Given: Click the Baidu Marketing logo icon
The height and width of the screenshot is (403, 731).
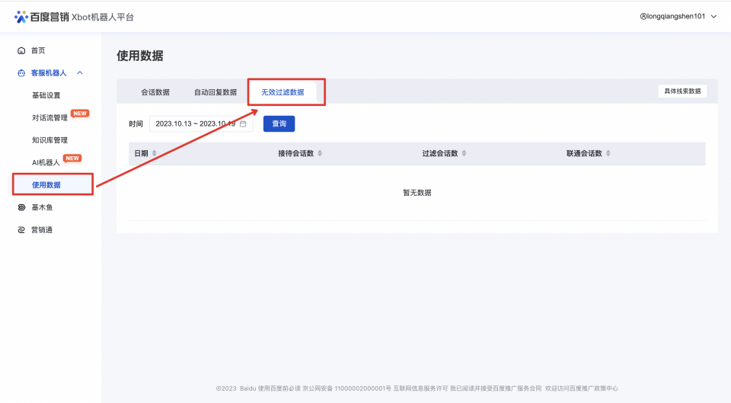Looking at the screenshot, I should click(x=21, y=17).
